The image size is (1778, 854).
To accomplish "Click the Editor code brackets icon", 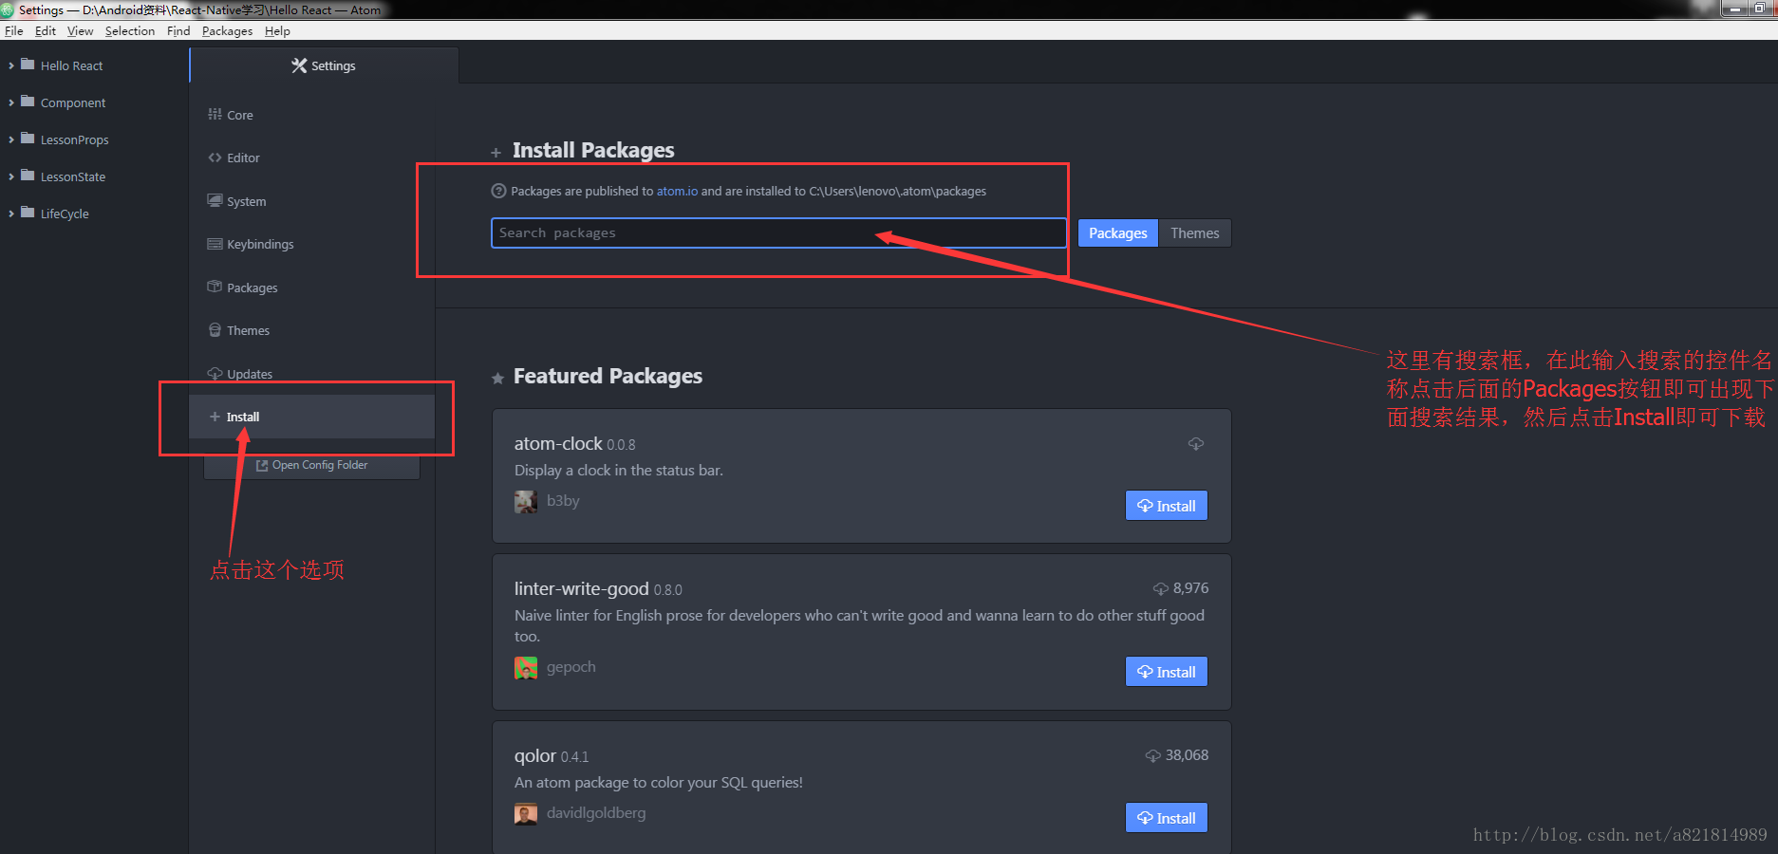I will 215,158.
